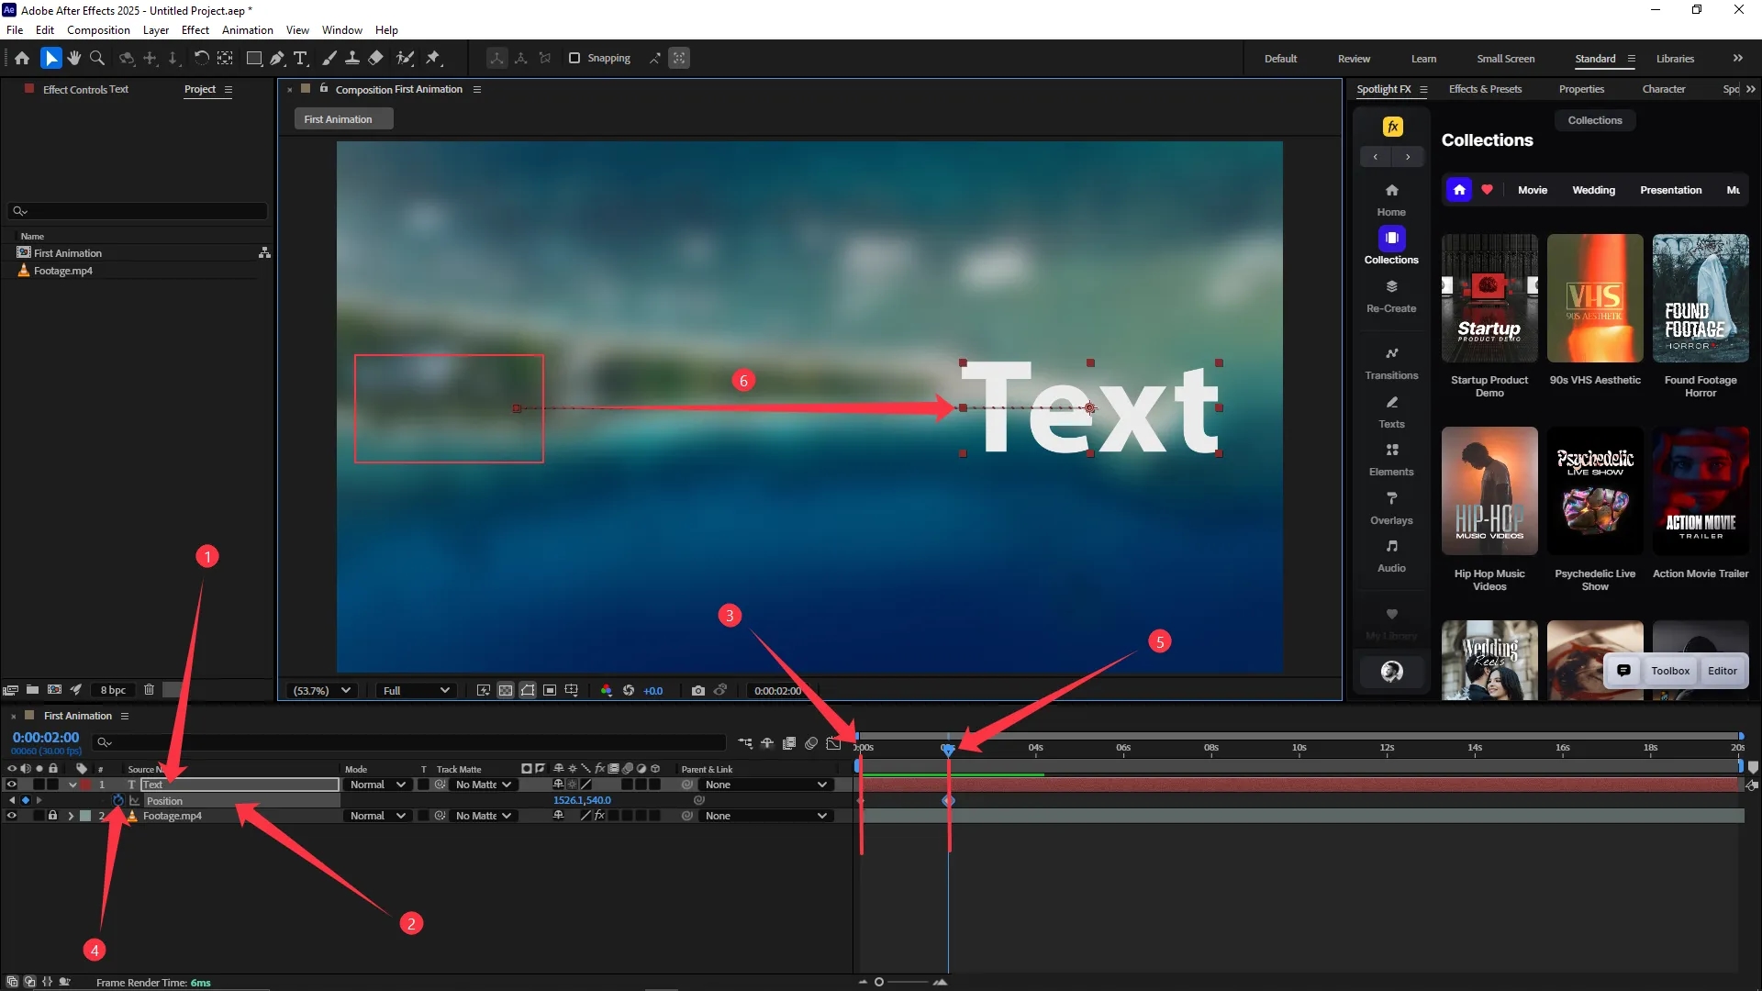This screenshot has height=991, width=1762.
Task: Click the First Animation breadcrumb button
Action: (343, 119)
